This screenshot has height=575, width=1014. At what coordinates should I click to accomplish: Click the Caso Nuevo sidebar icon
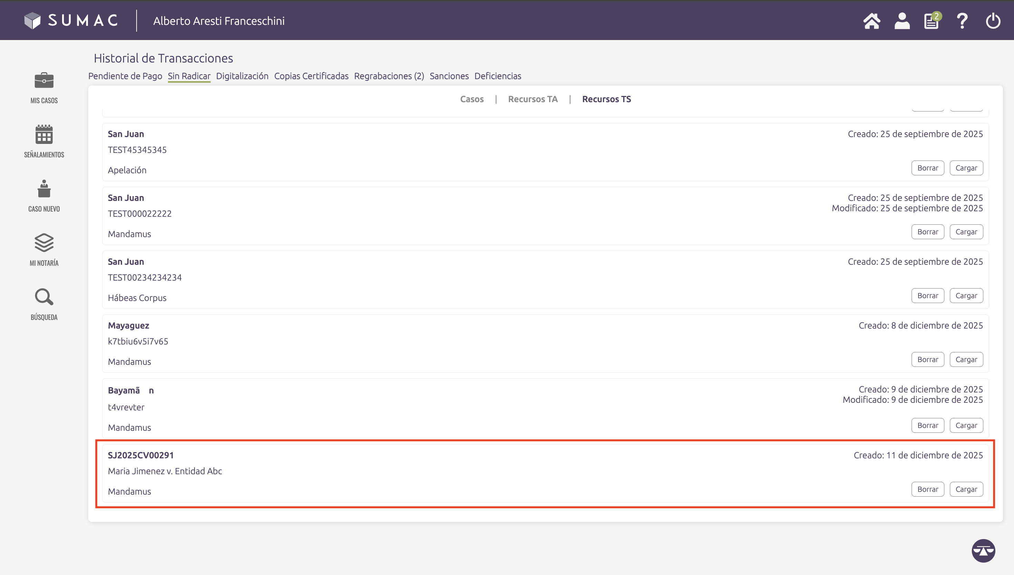tap(44, 189)
